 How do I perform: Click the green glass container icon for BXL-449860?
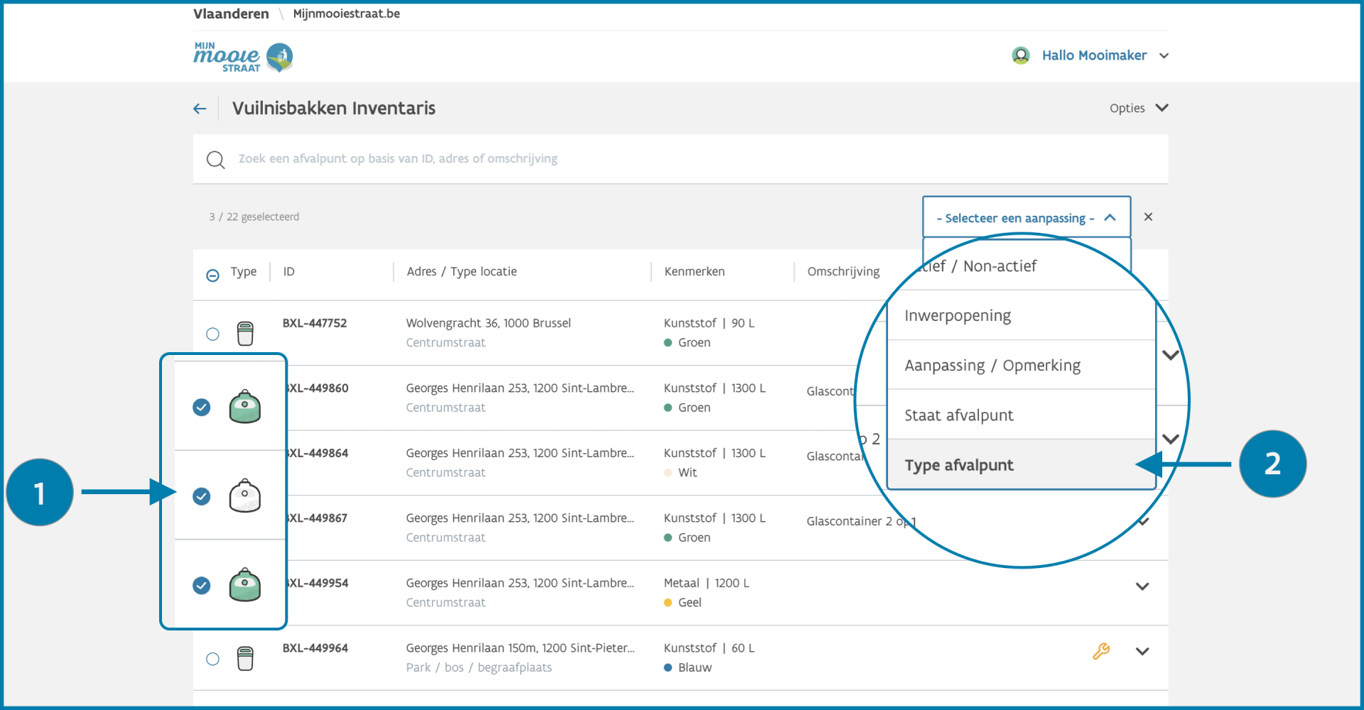pyautogui.click(x=245, y=407)
